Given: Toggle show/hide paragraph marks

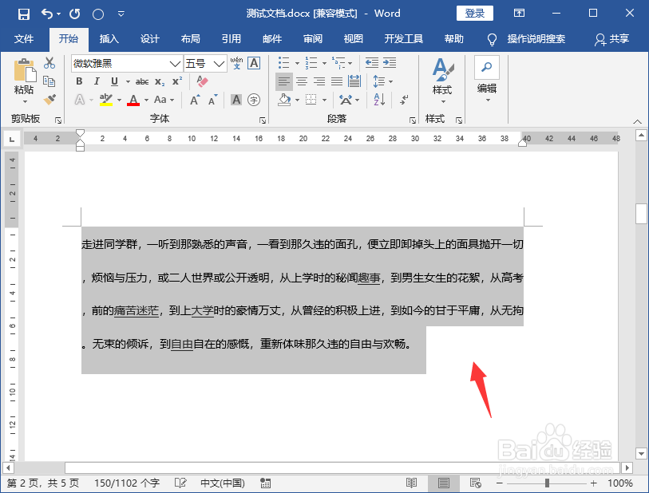Looking at the screenshot, I should pos(404,101).
